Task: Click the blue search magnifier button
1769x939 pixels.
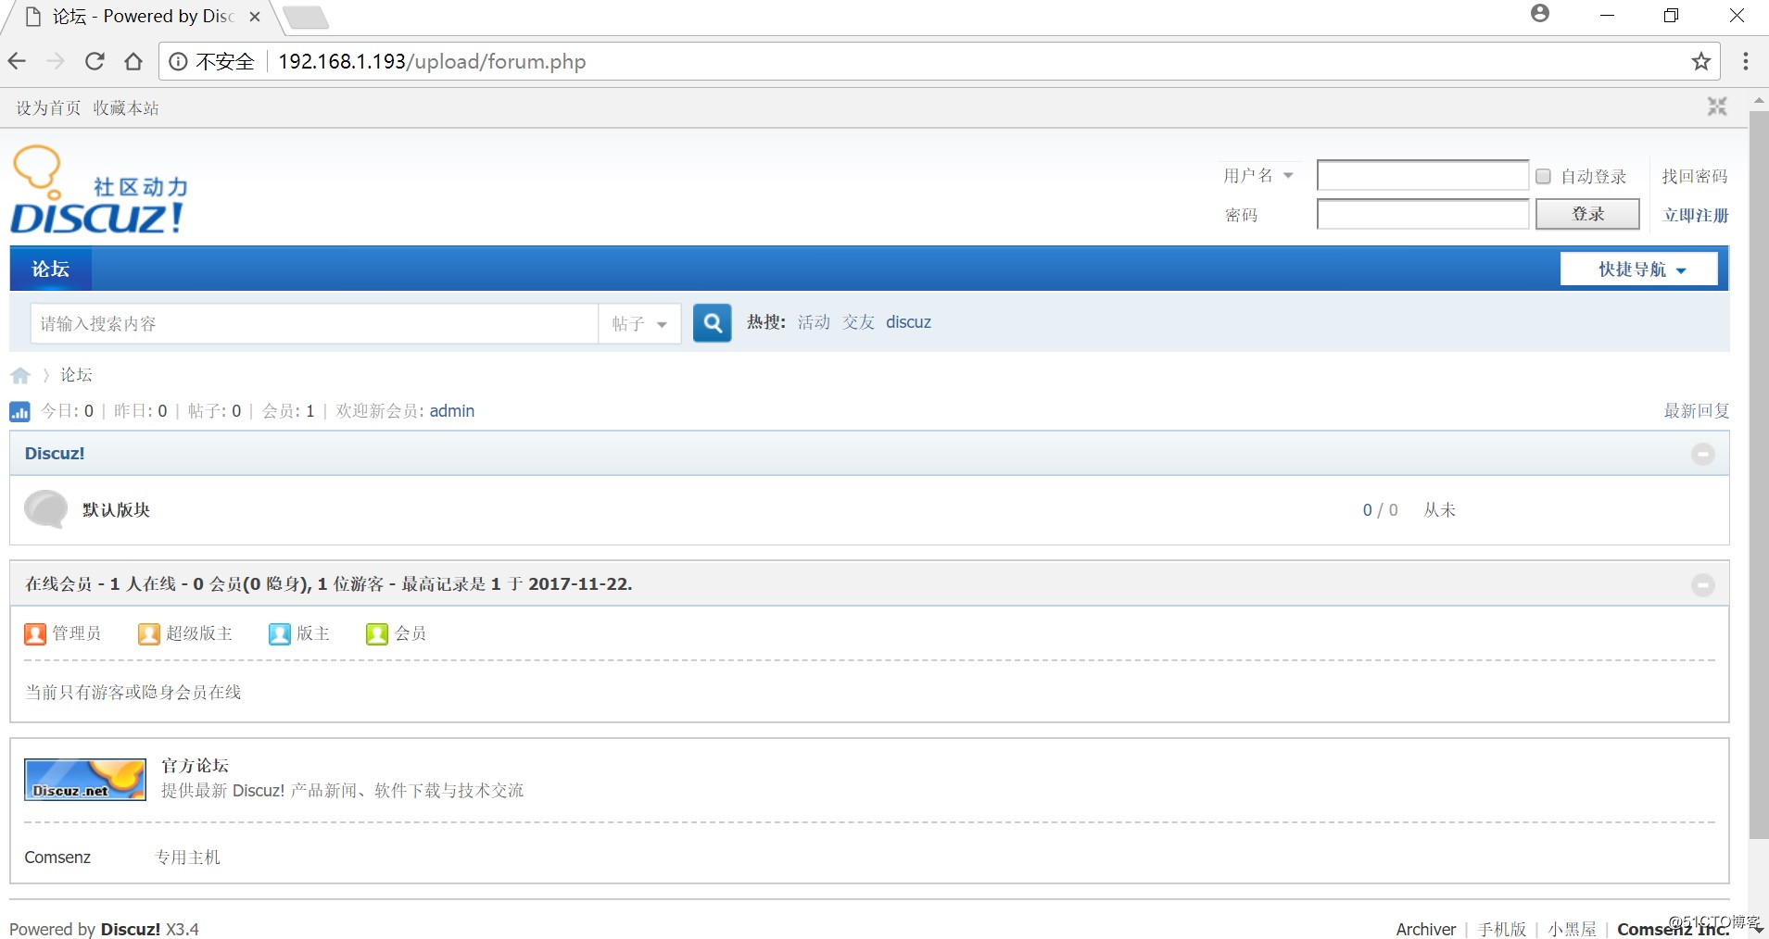Action: (713, 323)
